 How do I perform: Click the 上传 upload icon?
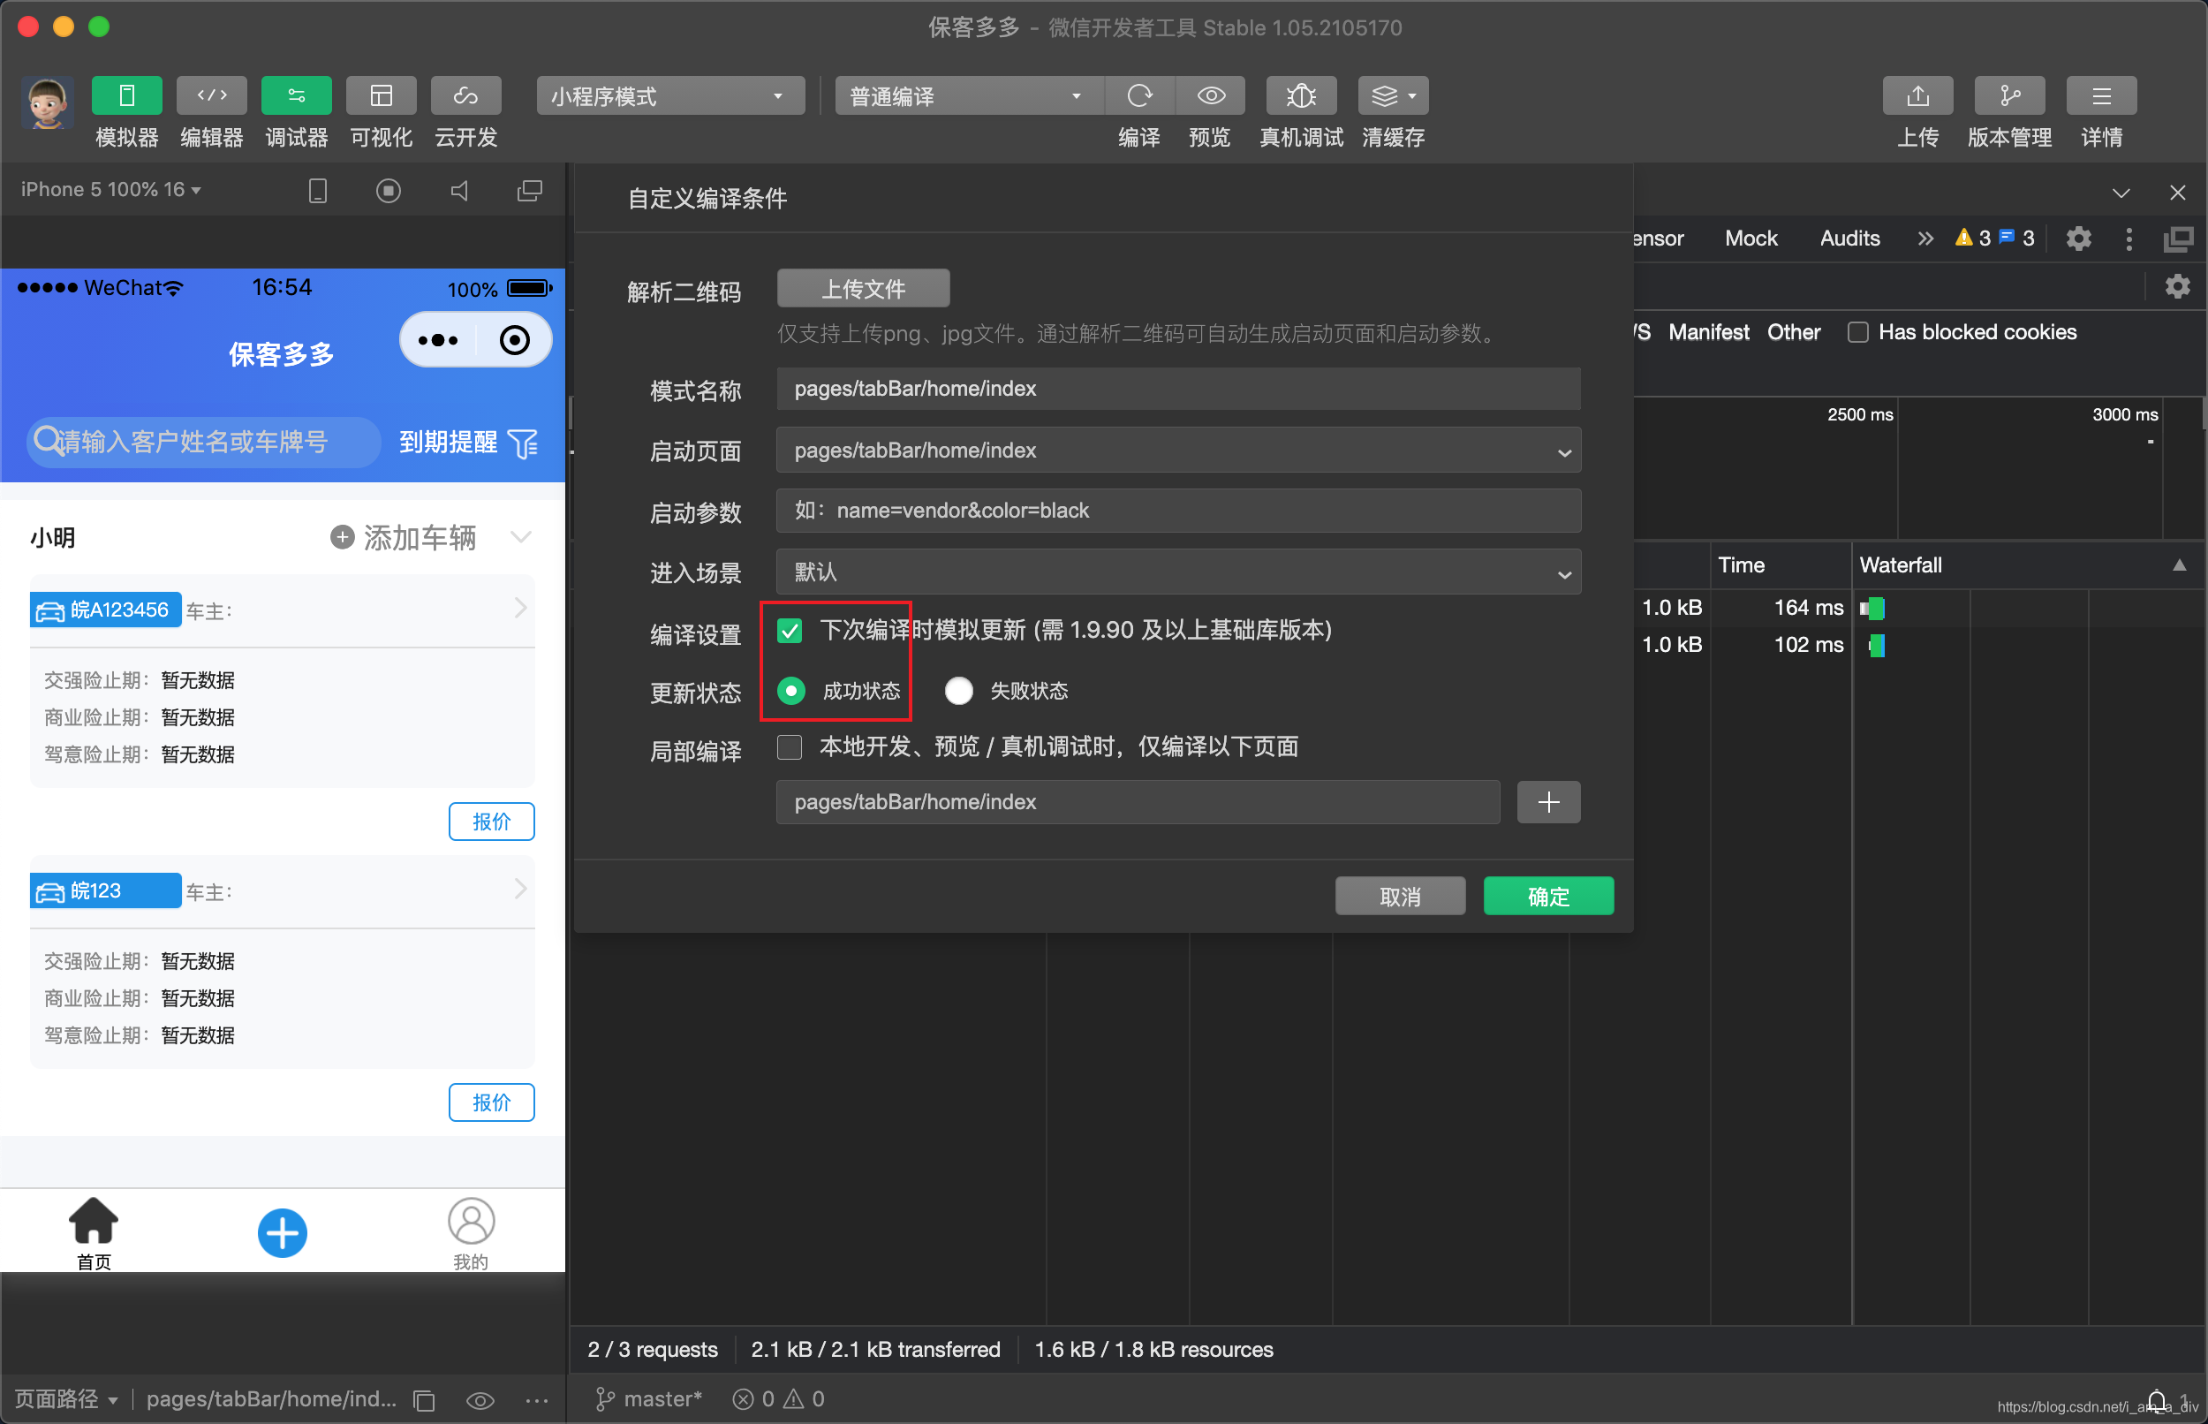pyautogui.click(x=1917, y=95)
